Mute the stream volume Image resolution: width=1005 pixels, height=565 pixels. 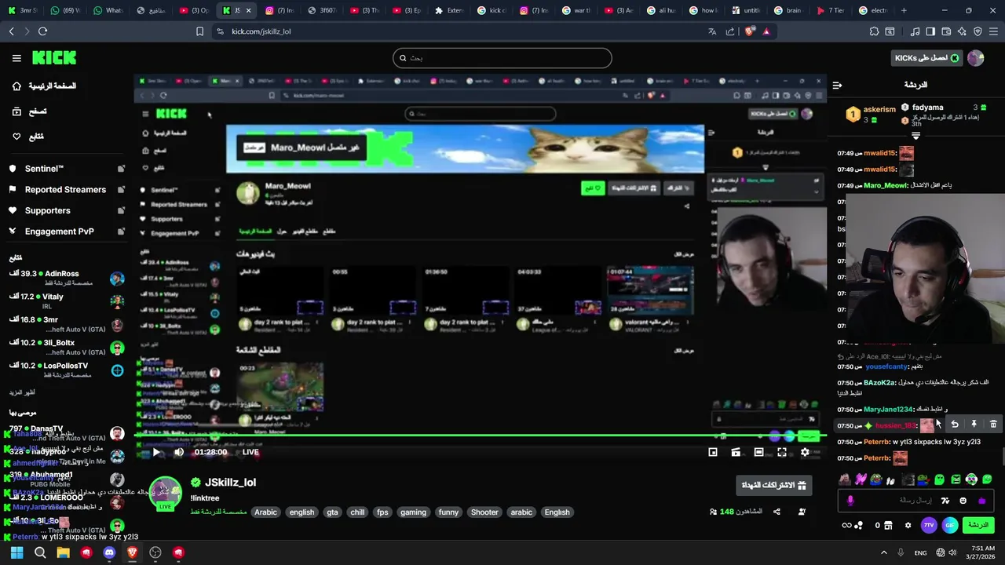[x=179, y=452]
